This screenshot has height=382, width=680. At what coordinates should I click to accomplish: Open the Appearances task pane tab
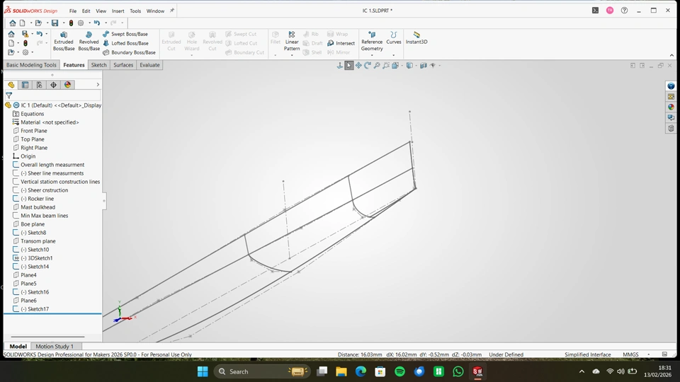click(x=671, y=107)
